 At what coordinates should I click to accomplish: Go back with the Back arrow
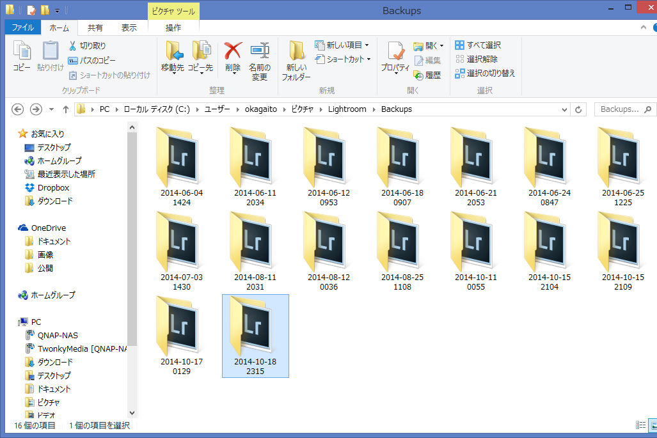tap(18, 109)
